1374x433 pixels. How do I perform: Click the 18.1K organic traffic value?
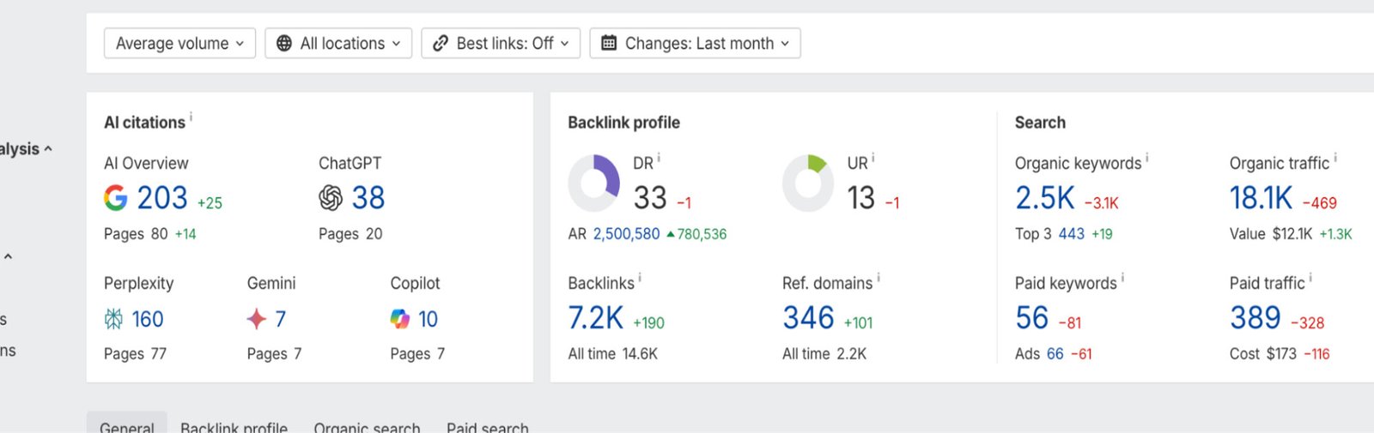[x=1261, y=198]
